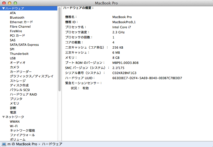Click the green zoom window button
213x147 pixels.
[15, 3]
